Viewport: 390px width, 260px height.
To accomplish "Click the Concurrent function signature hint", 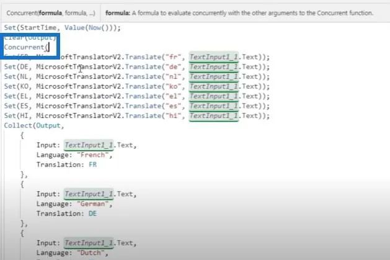I will point(51,13).
